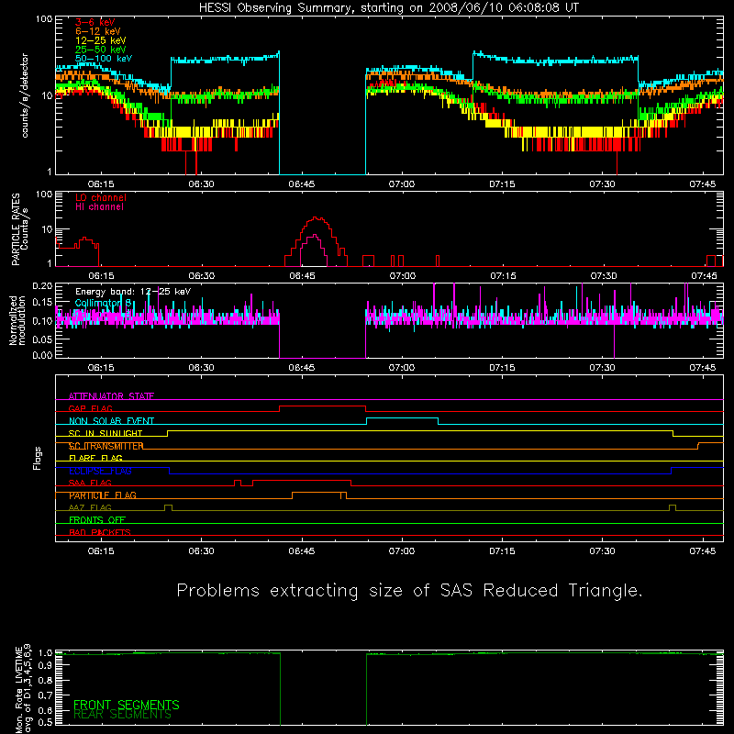The image size is (734, 734).
Task: Click the LO channel peak in particle rates
Action: point(317,218)
